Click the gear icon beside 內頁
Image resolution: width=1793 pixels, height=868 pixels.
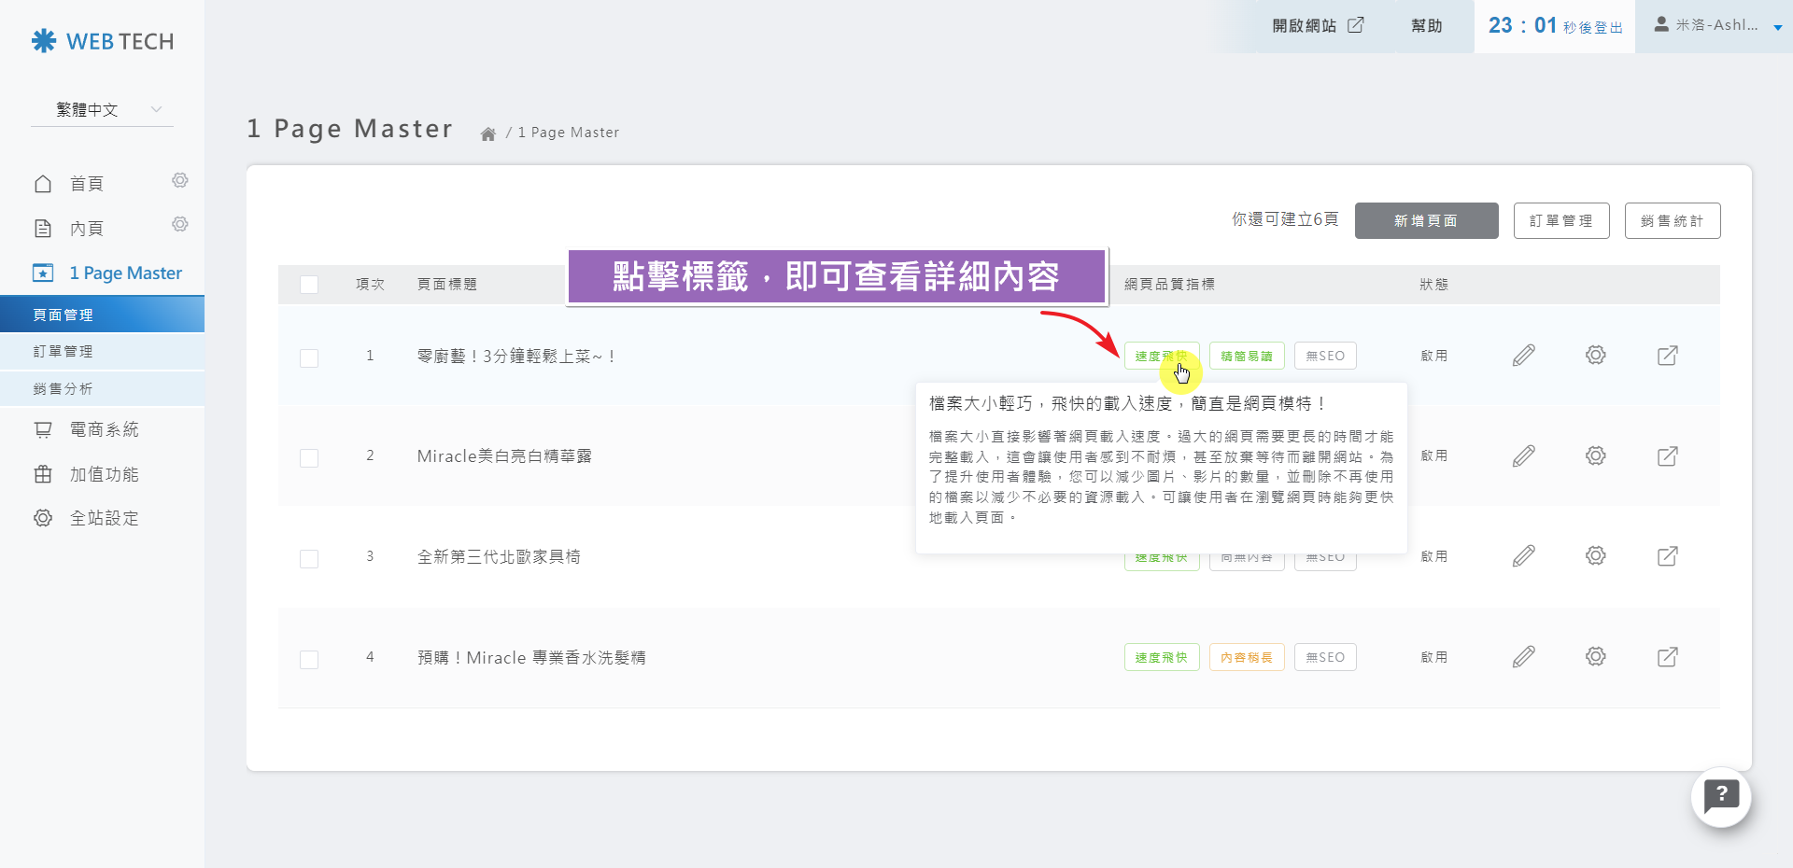click(180, 224)
